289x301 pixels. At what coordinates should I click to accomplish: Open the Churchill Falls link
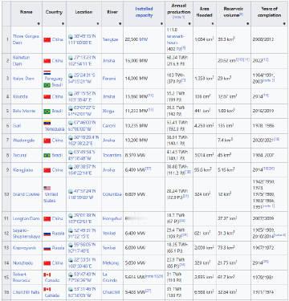pos(26,292)
